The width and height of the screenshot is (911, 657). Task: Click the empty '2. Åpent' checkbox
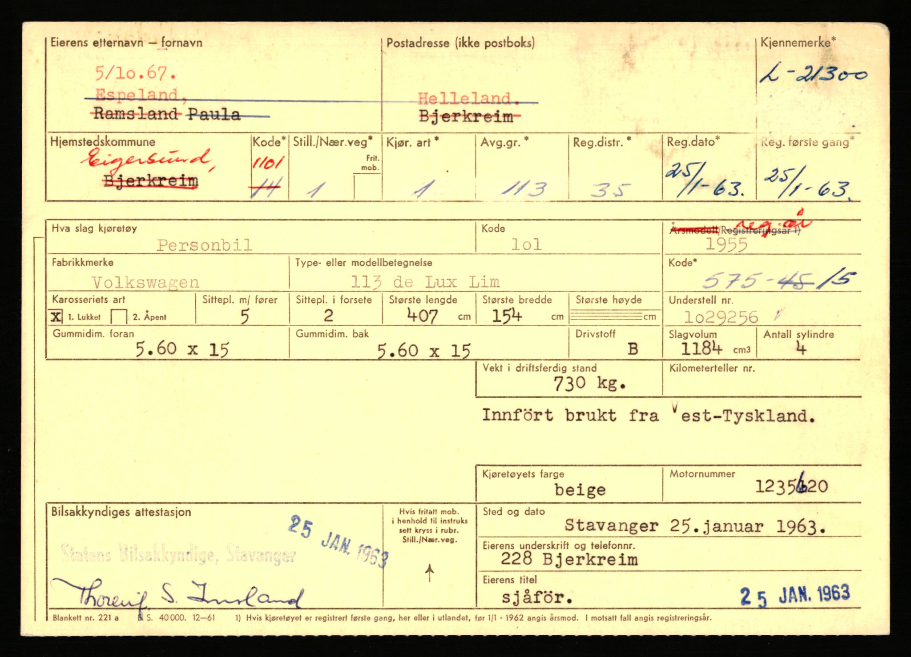click(118, 317)
